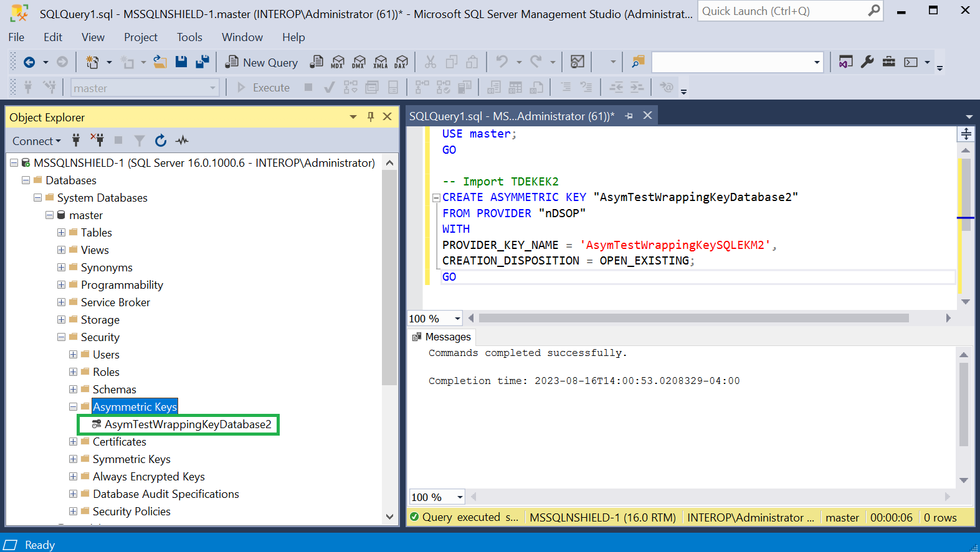Open the Connect dropdown in Object Explorer
The width and height of the screenshot is (980, 552).
[x=36, y=141]
